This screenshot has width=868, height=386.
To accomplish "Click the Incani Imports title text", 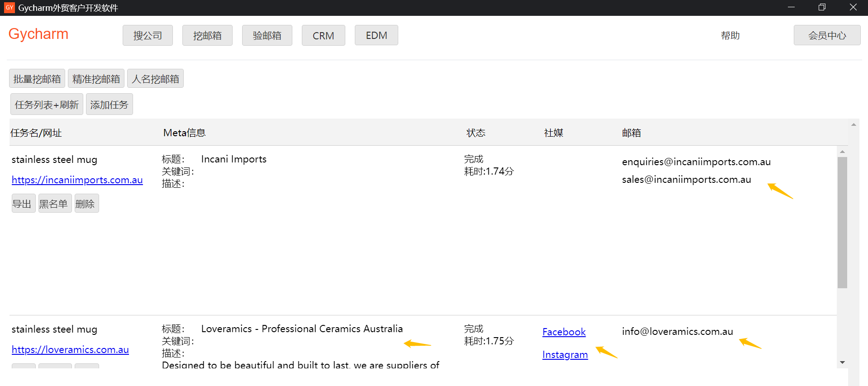I will [x=234, y=159].
